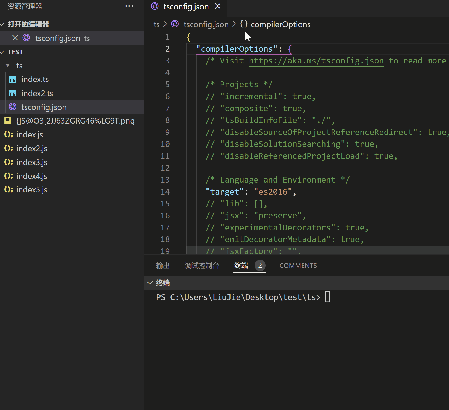Collapse the terminal section chevron
Viewport: 449px width, 410px height.
click(x=150, y=283)
